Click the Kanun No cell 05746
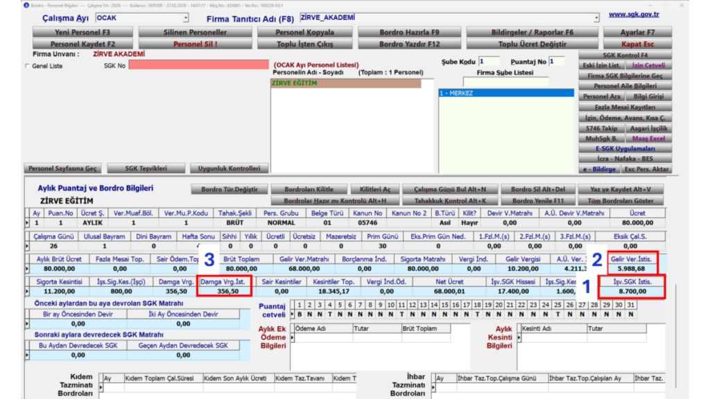 click(367, 223)
